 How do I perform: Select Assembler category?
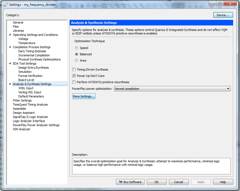coord(20,109)
